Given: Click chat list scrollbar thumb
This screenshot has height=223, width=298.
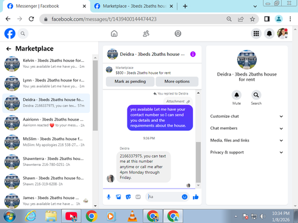Looking at the screenshot, I should pos(95,96).
